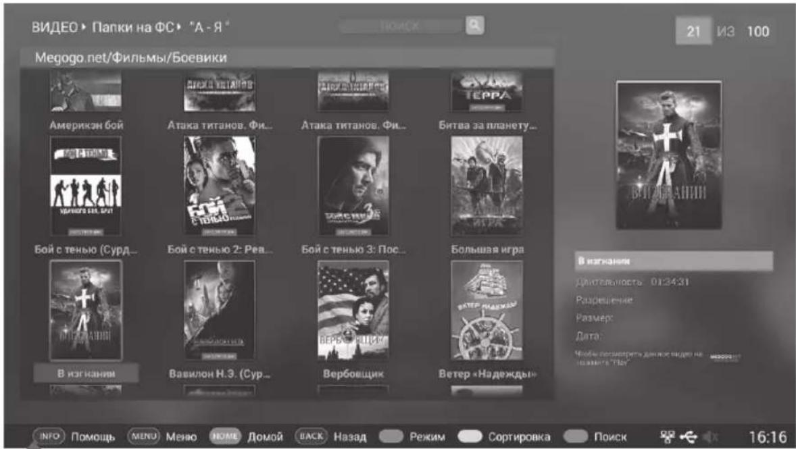This screenshot has height=449, width=796.
Task: Click the highlighted В изгнании label
Action: (x=86, y=373)
